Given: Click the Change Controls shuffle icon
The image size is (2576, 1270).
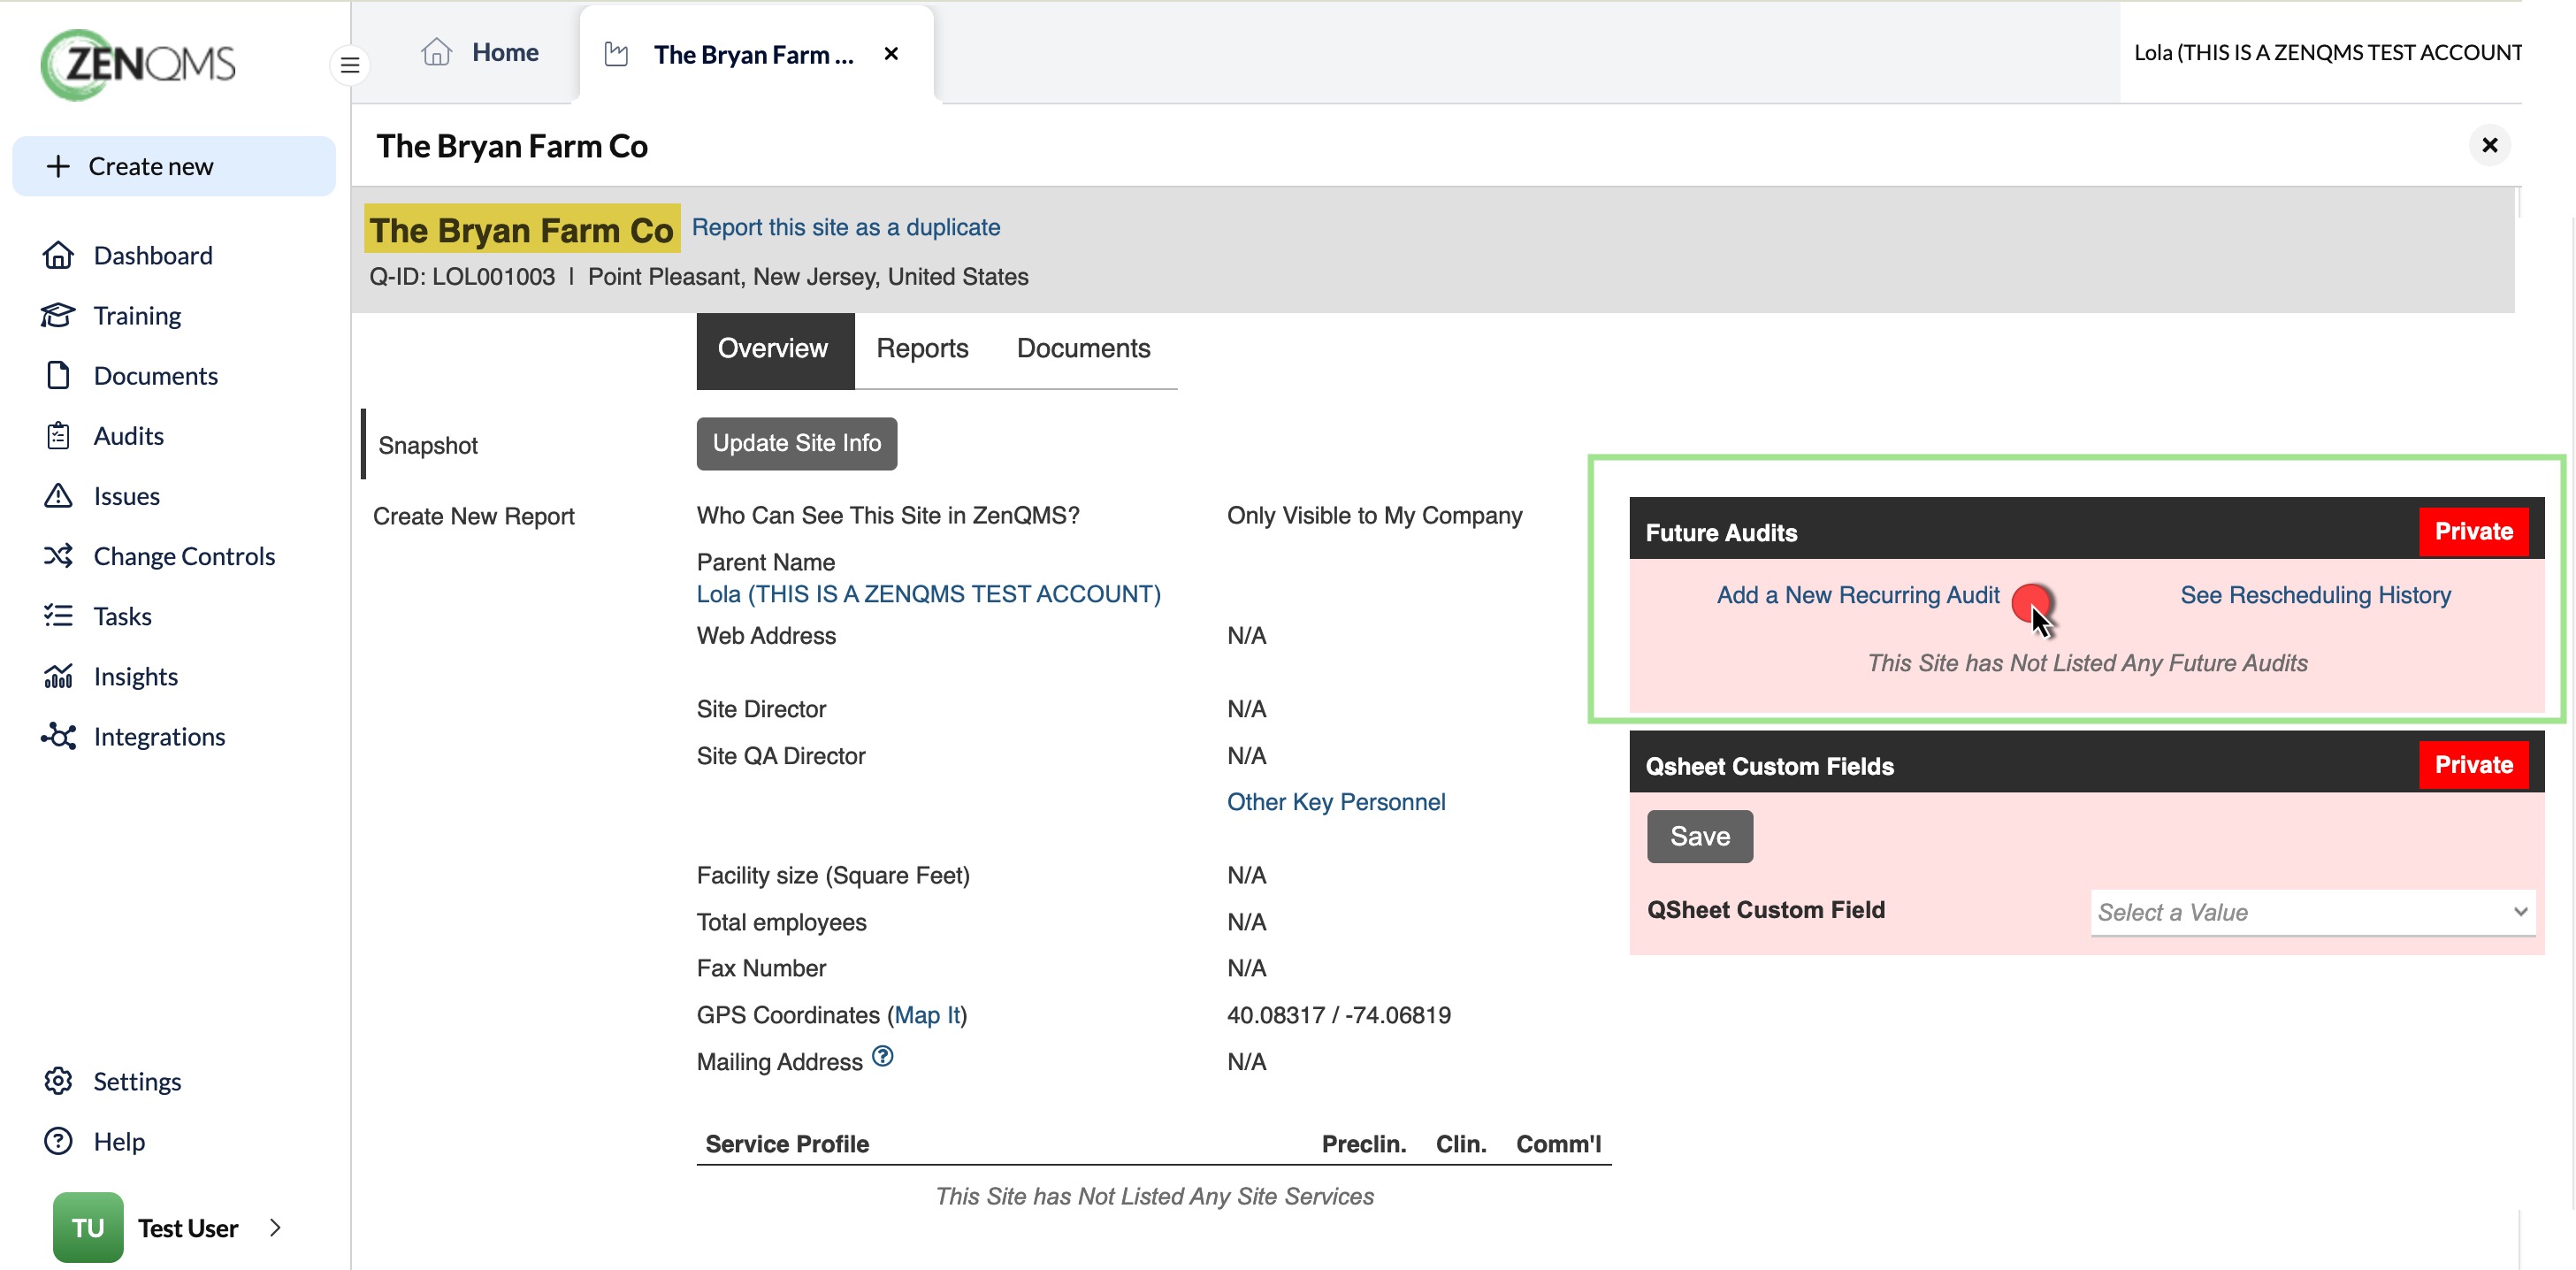Looking at the screenshot, I should tap(58, 555).
